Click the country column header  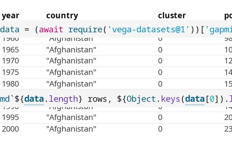pyautogui.click(x=62, y=16)
